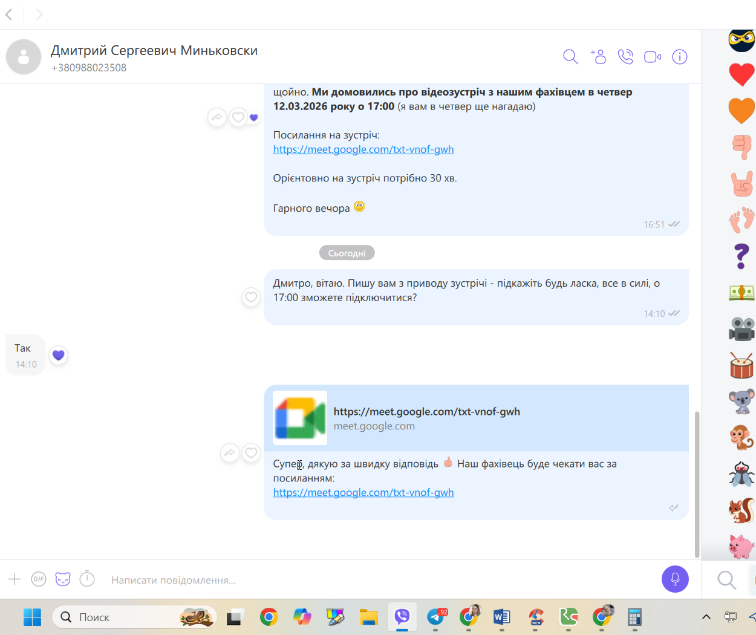The width and height of the screenshot is (756, 635).
Task: Search stickers with the magnifier icon
Action: [726, 581]
